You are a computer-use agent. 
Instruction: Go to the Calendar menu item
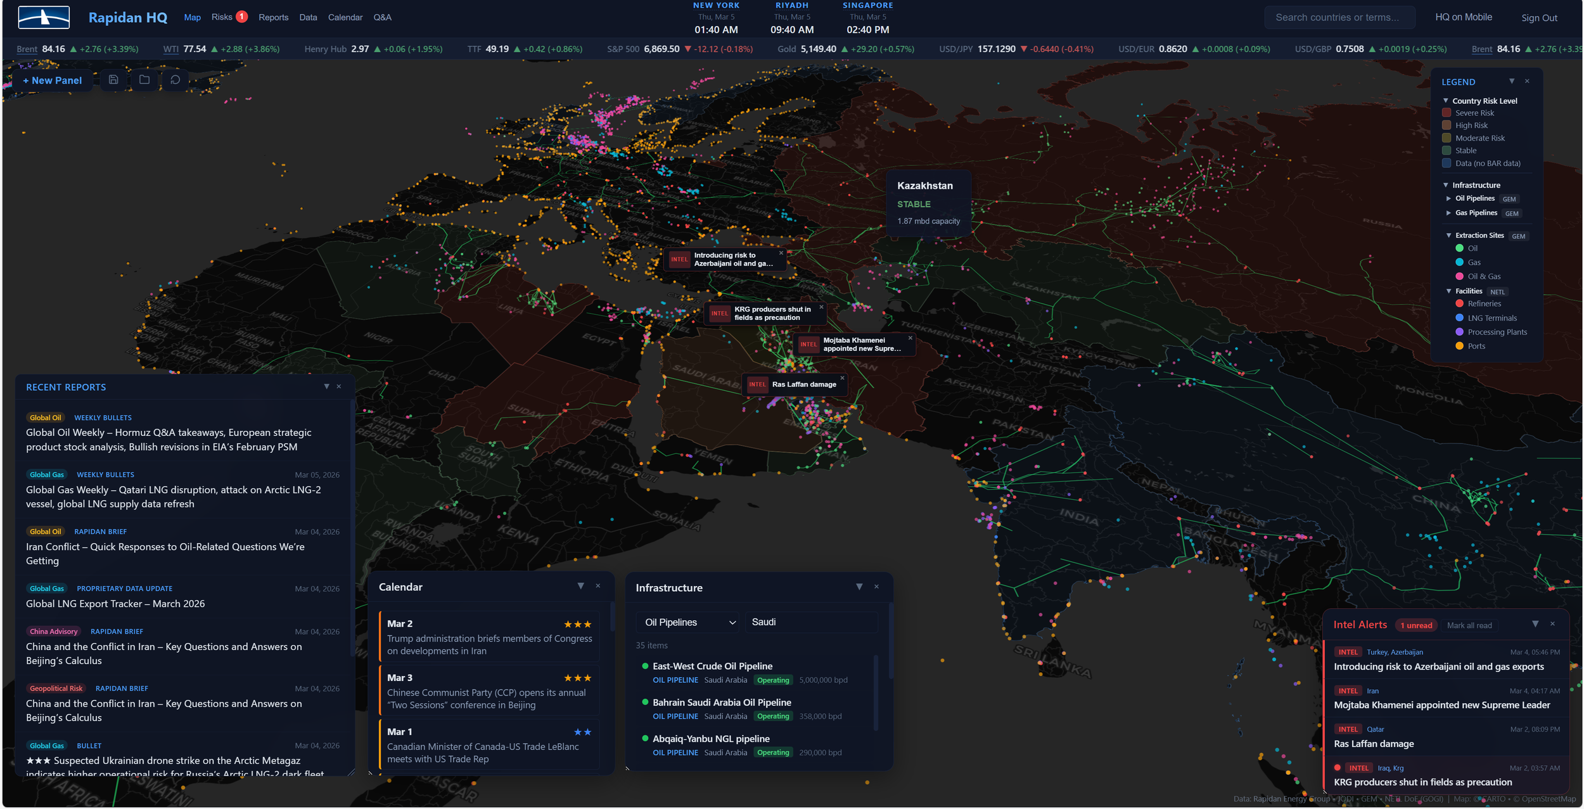pyautogui.click(x=345, y=17)
